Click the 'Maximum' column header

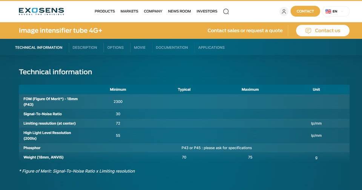click(x=250, y=90)
